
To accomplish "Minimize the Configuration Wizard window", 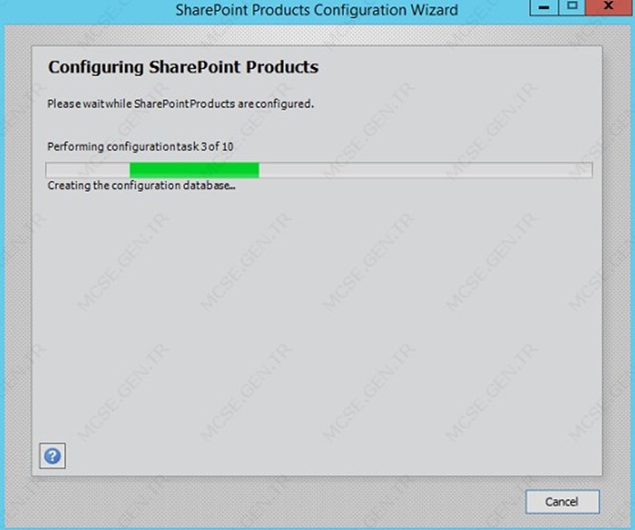I will [x=544, y=7].
